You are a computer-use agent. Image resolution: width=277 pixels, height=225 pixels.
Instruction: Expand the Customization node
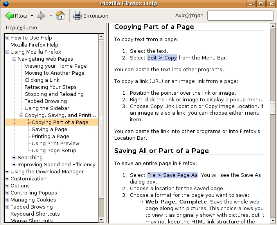(x=7, y=179)
